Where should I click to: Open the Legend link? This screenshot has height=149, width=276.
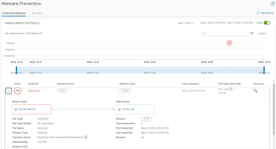261,34
